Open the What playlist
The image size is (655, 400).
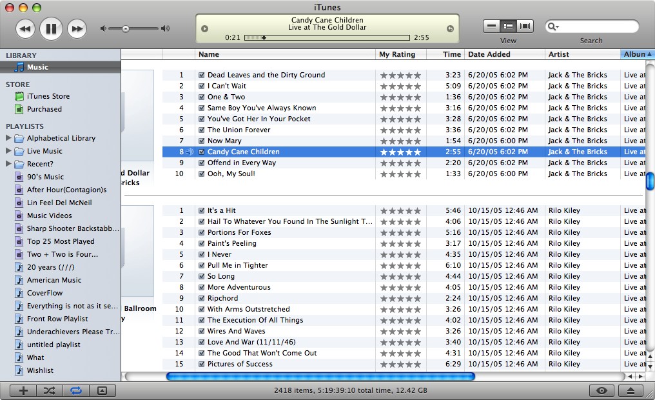(35, 357)
